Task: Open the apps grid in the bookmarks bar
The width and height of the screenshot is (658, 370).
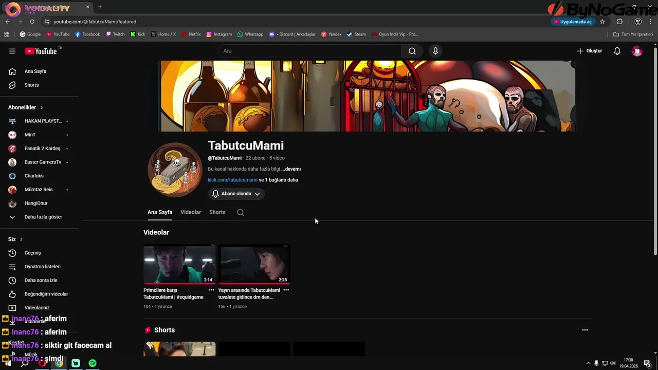Action: point(7,34)
